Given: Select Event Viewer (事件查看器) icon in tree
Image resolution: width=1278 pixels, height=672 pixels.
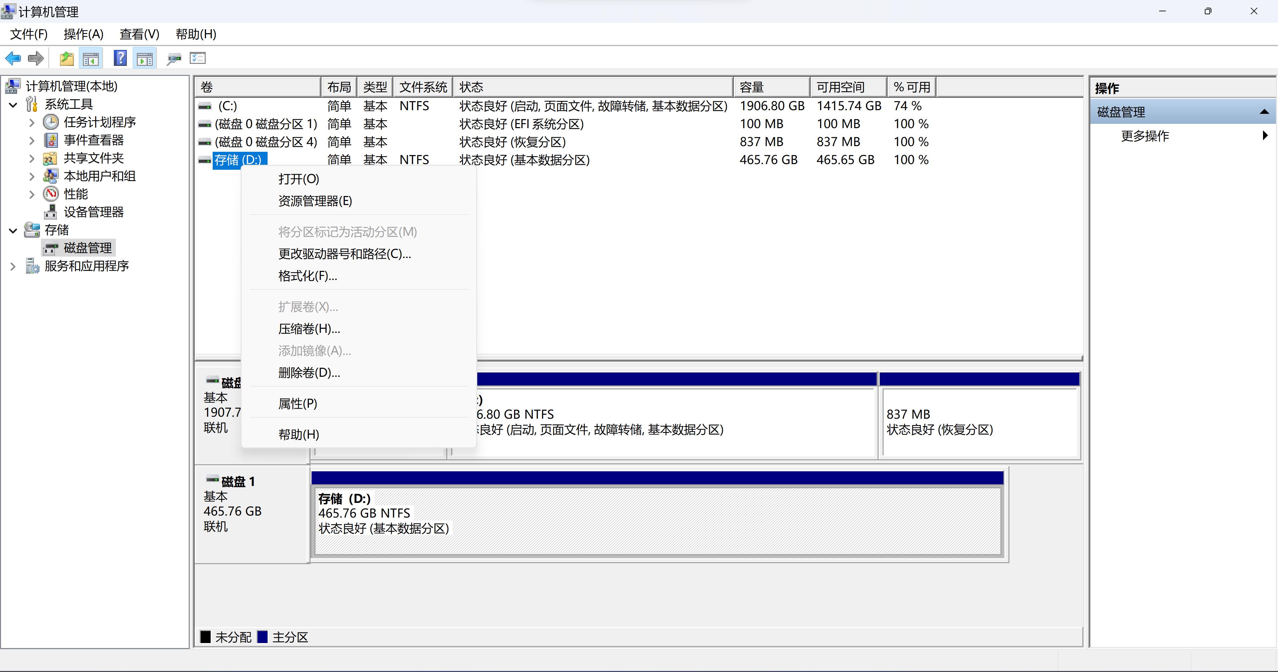Looking at the screenshot, I should (51, 140).
